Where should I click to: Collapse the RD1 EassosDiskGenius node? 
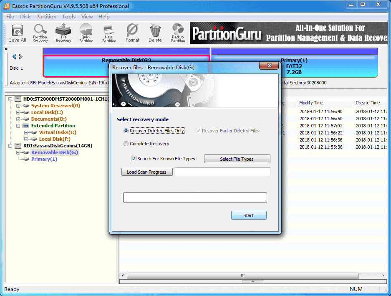10,146
